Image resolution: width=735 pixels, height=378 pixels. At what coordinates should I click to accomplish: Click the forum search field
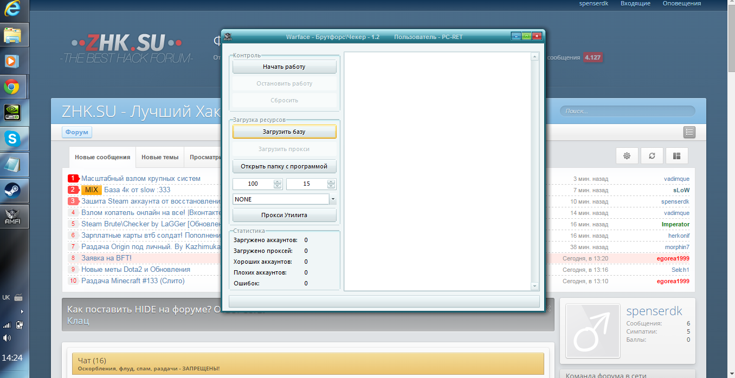(x=628, y=111)
